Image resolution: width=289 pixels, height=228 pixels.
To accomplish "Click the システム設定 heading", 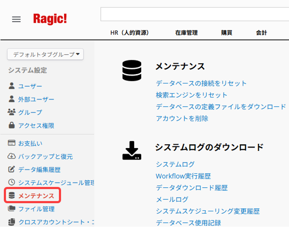I will click(27, 70).
